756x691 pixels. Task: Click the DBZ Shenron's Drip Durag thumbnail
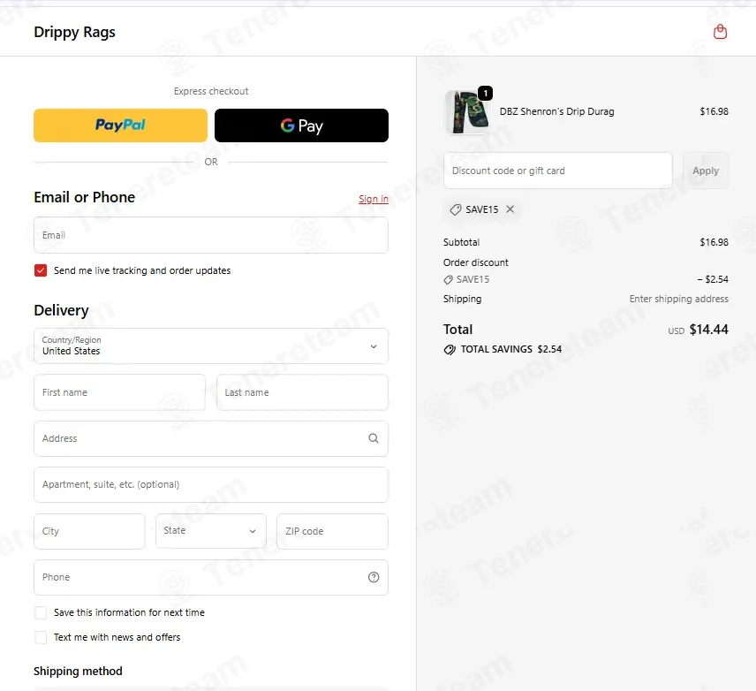coord(466,112)
